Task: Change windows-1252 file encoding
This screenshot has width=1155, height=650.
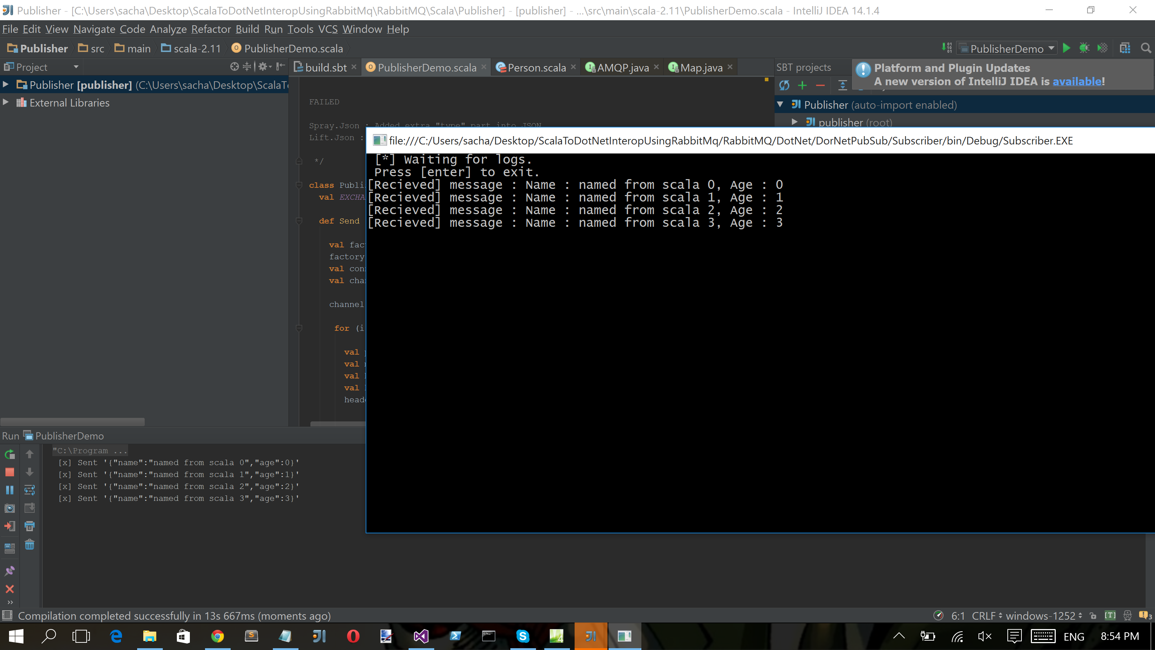Action: click(1044, 615)
